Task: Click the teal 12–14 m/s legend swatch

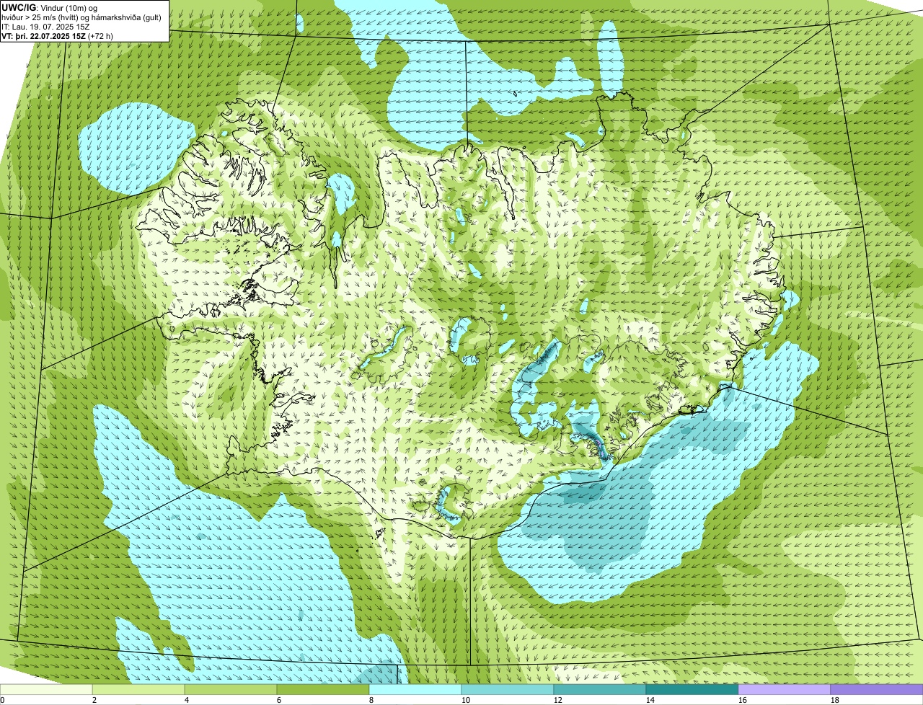Action: pos(600,690)
